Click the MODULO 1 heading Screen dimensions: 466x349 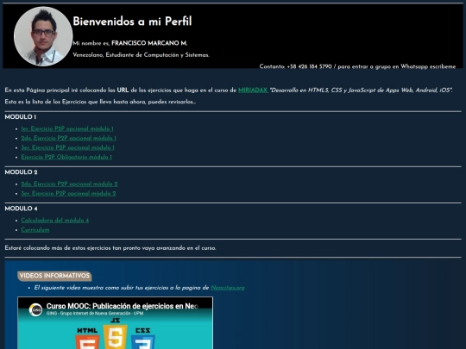pos(21,117)
